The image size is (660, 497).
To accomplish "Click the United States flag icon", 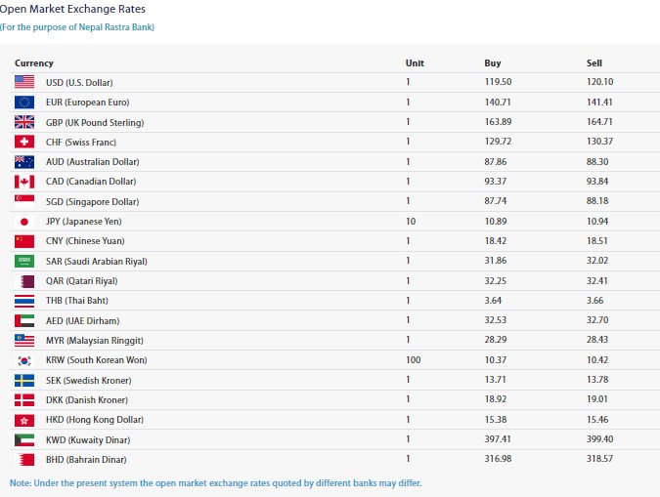I will point(24,82).
